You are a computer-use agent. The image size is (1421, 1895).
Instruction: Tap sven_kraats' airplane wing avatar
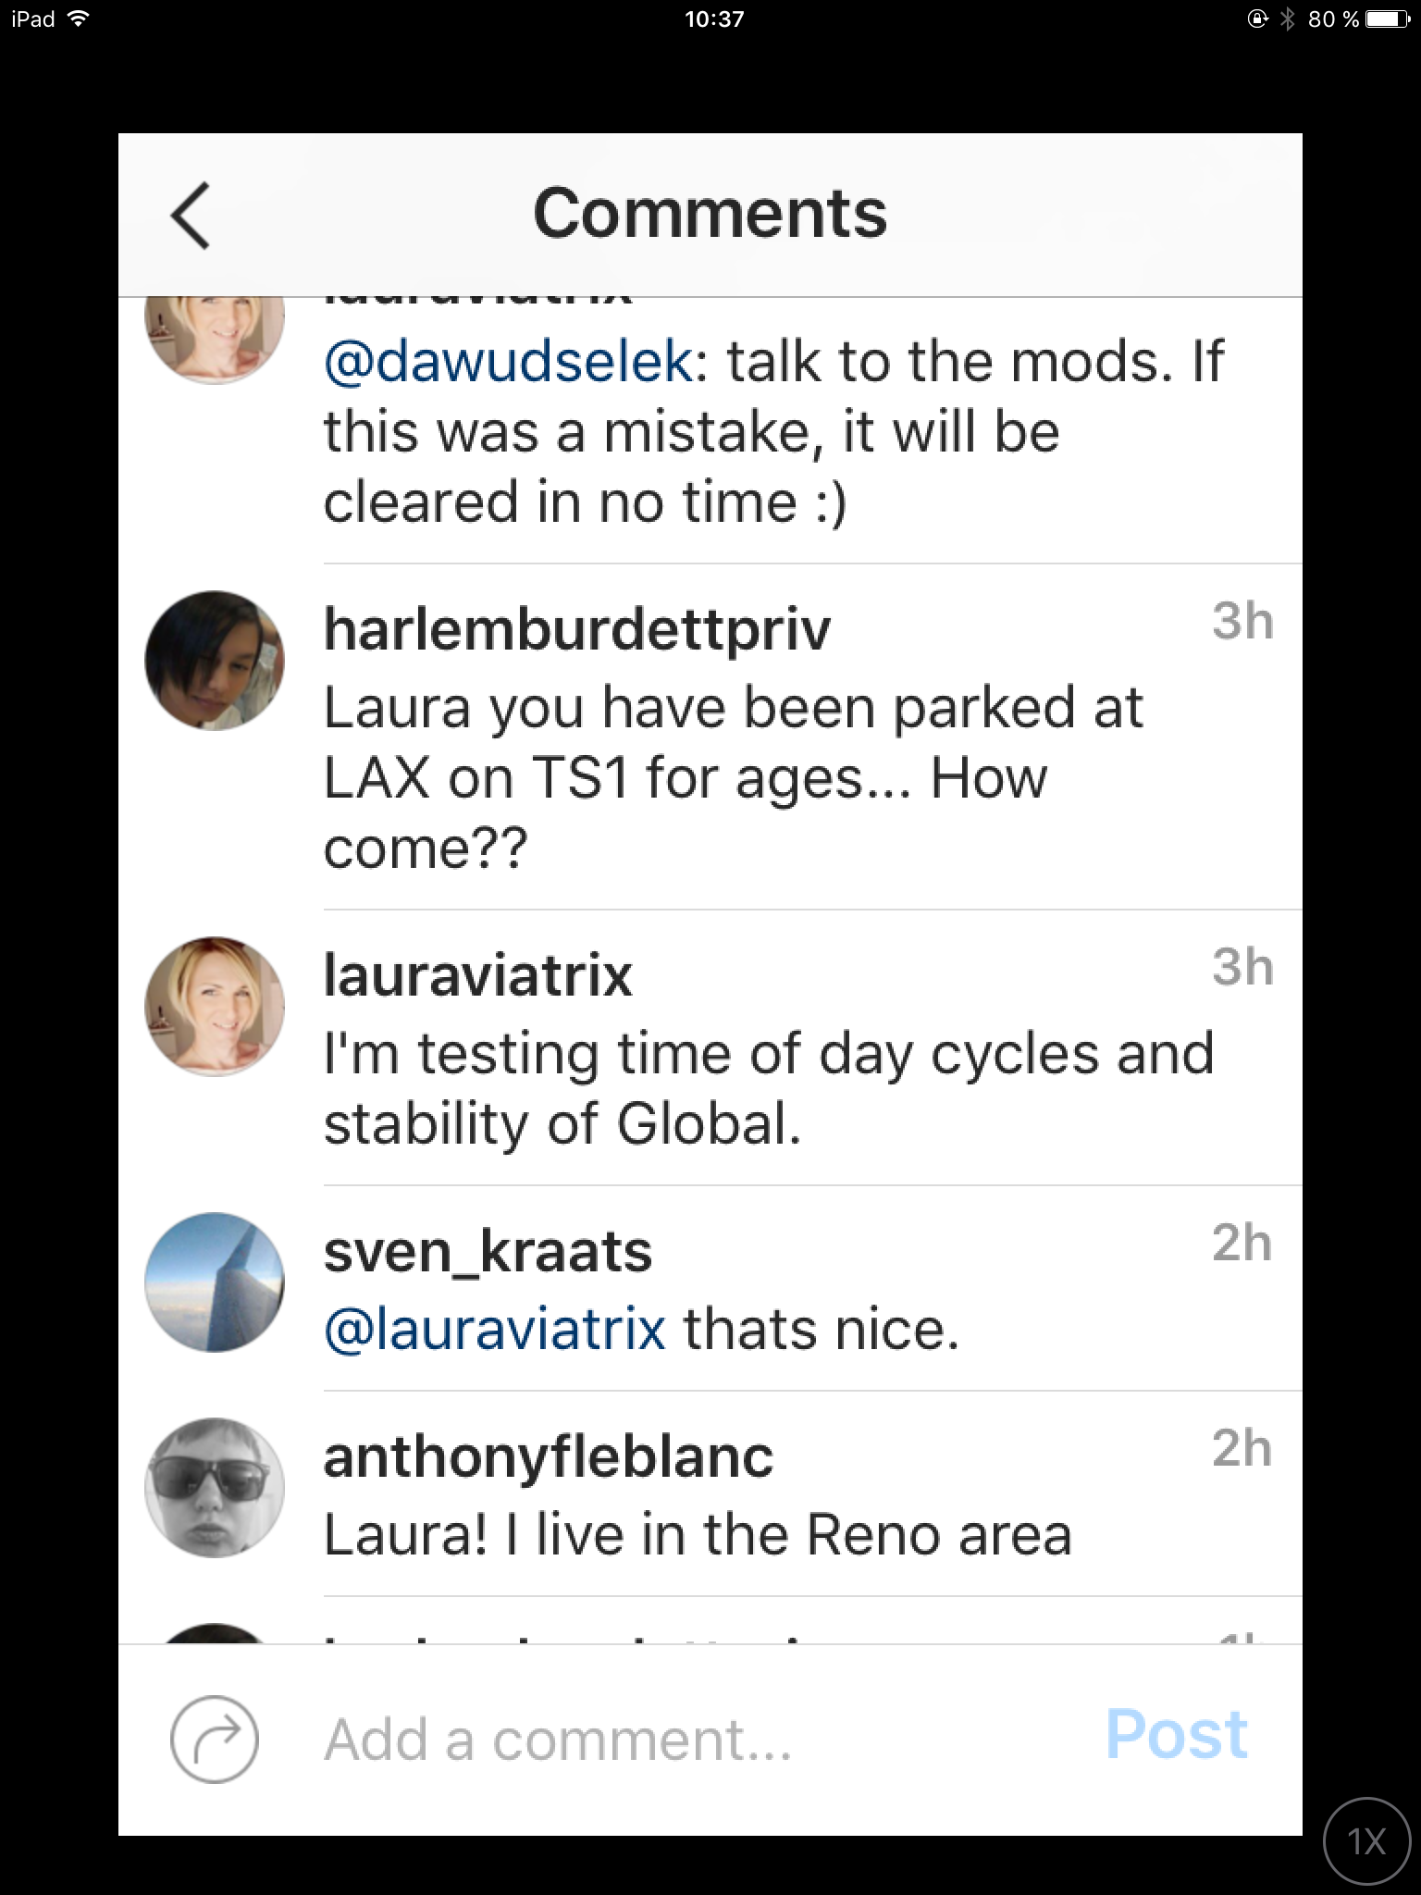(x=215, y=1282)
